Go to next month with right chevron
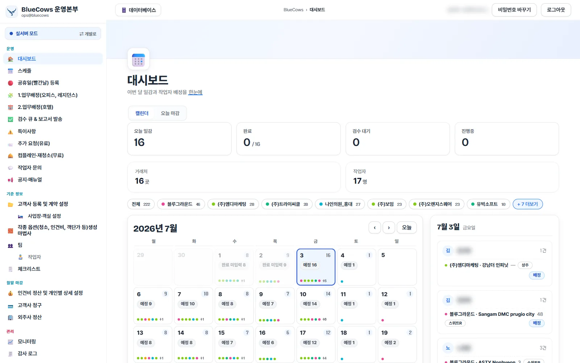This screenshot has height=363, width=580. pos(389,228)
